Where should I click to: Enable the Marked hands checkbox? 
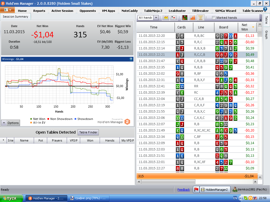[x=214, y=18]
